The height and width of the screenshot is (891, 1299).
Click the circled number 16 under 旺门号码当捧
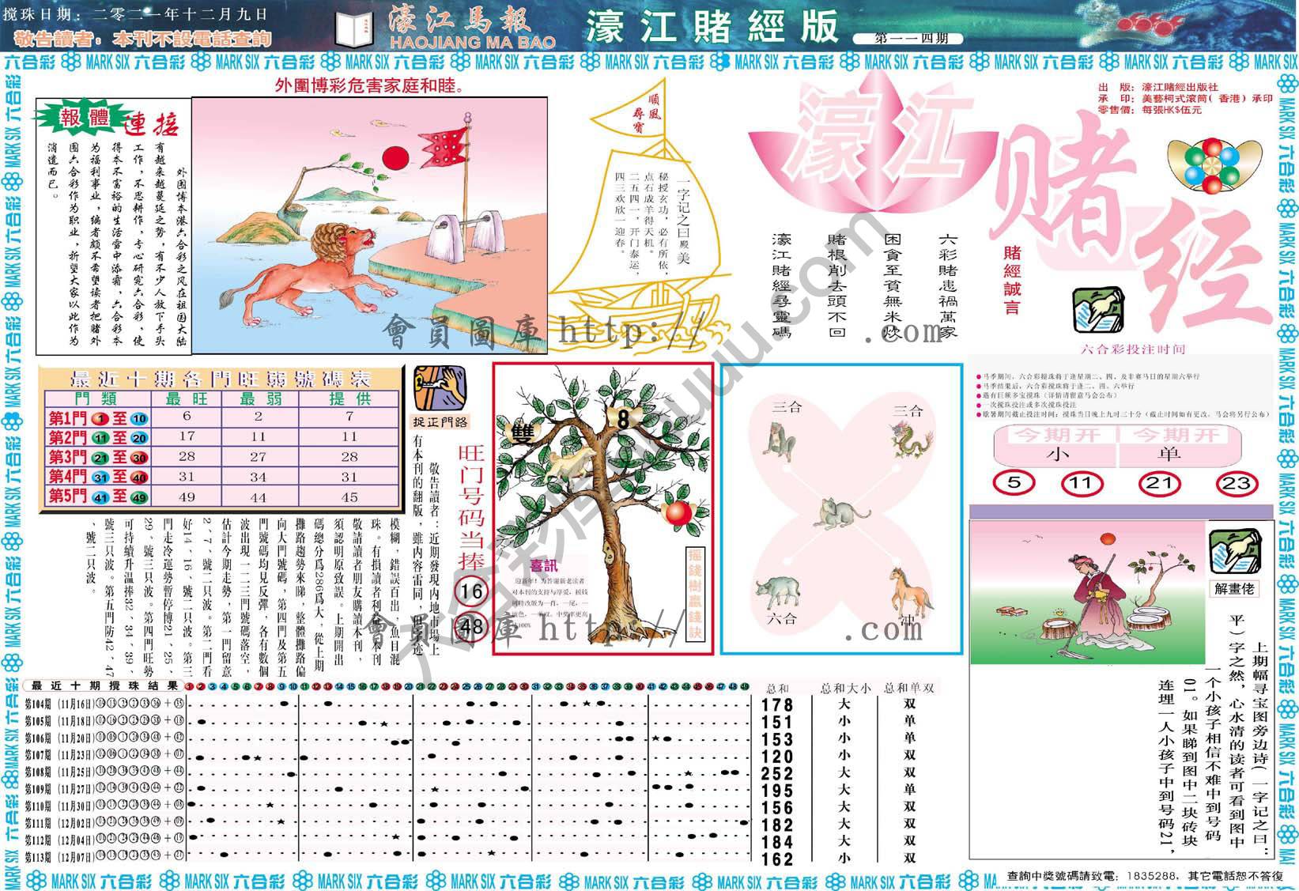[x=471, y=591]
